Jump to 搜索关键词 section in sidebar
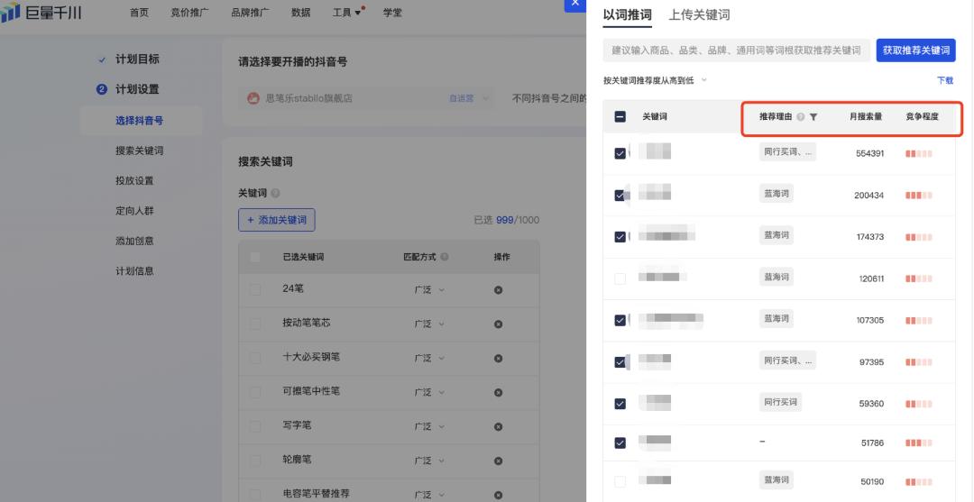Screen dimensions: 974x502 click(139, 151)
